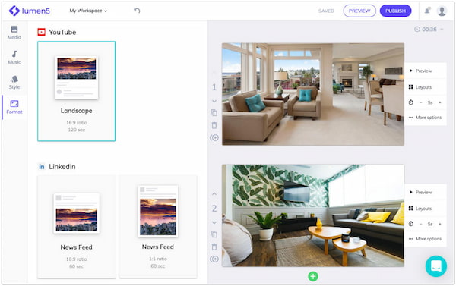The height and width of the screenshot is (286, 456).
Task: Expand the 00:36 video duration dropdown
Action: pos(429,30)
